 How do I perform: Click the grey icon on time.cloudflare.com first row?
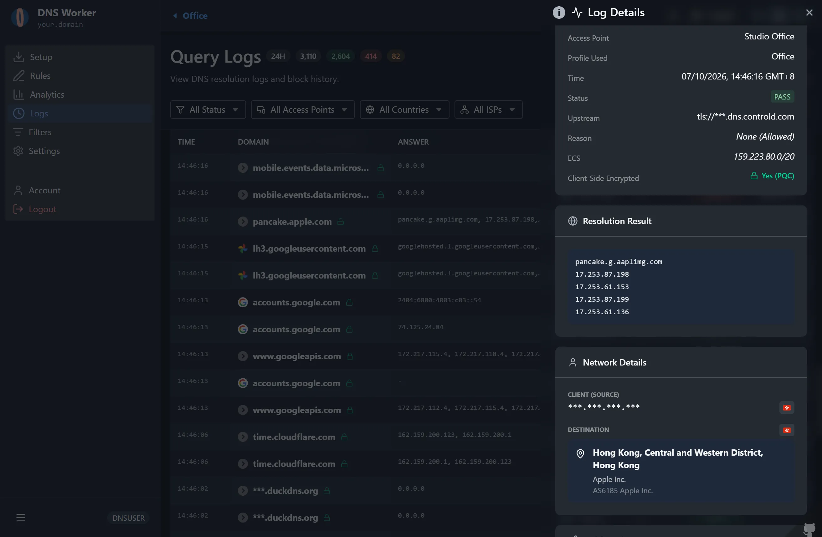click(x=243, y=437)
